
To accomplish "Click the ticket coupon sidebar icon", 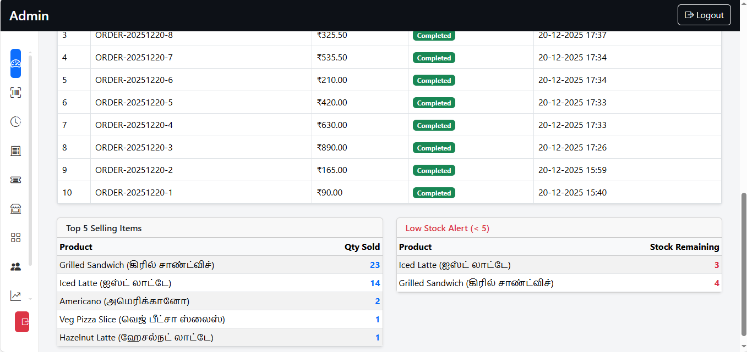I will coord(15,180).
